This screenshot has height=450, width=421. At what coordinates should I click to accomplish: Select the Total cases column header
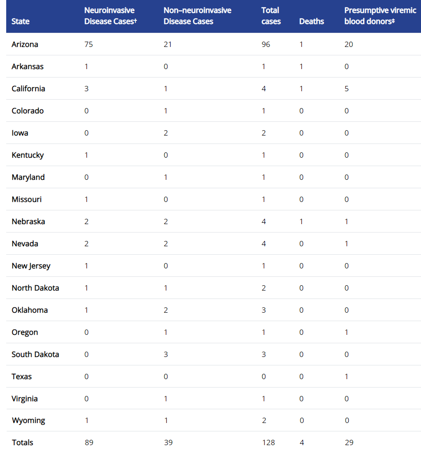coord(271,16)
